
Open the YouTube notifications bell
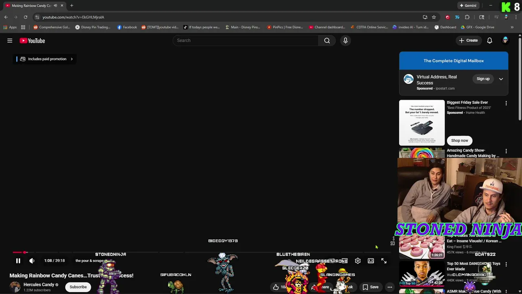489,40
